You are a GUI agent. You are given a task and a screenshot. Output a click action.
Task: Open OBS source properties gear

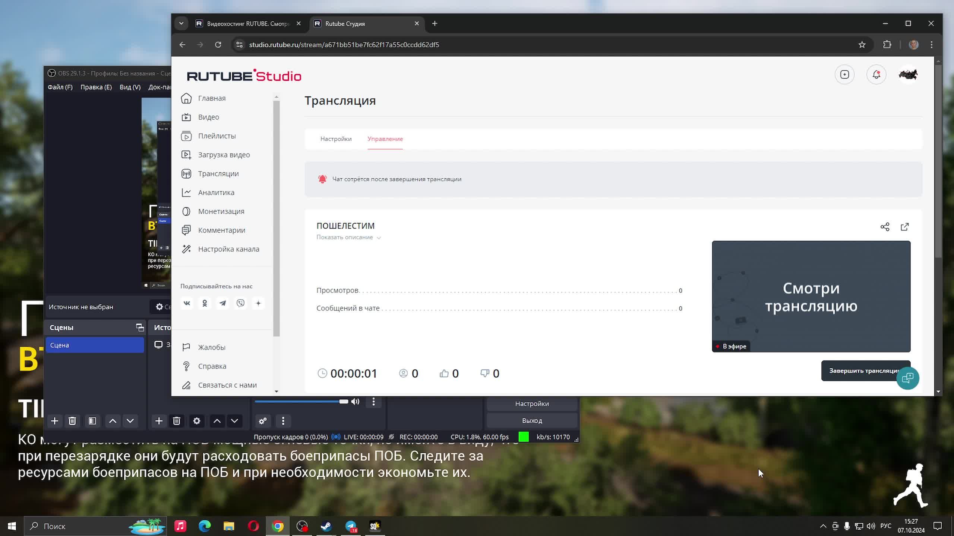[x=197, y=421]
